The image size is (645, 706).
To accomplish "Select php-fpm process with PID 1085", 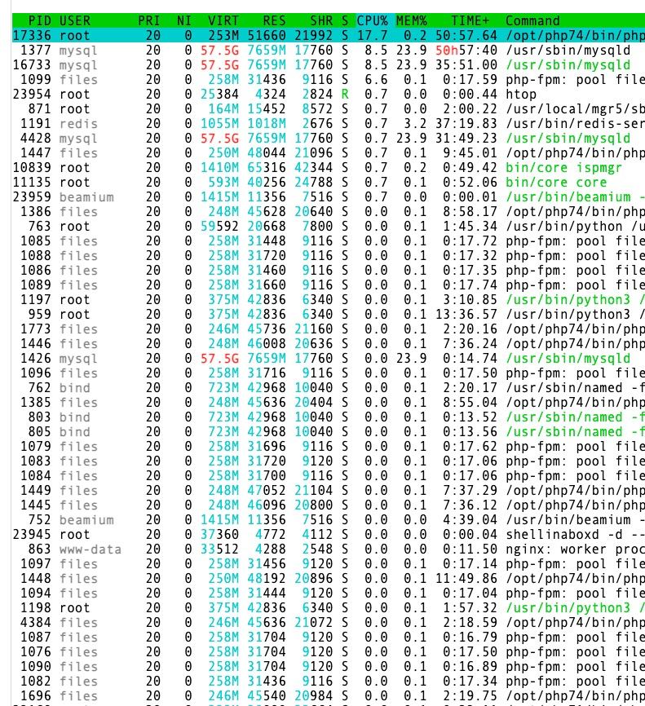I will pyautogui.click(x=329, y=240).
